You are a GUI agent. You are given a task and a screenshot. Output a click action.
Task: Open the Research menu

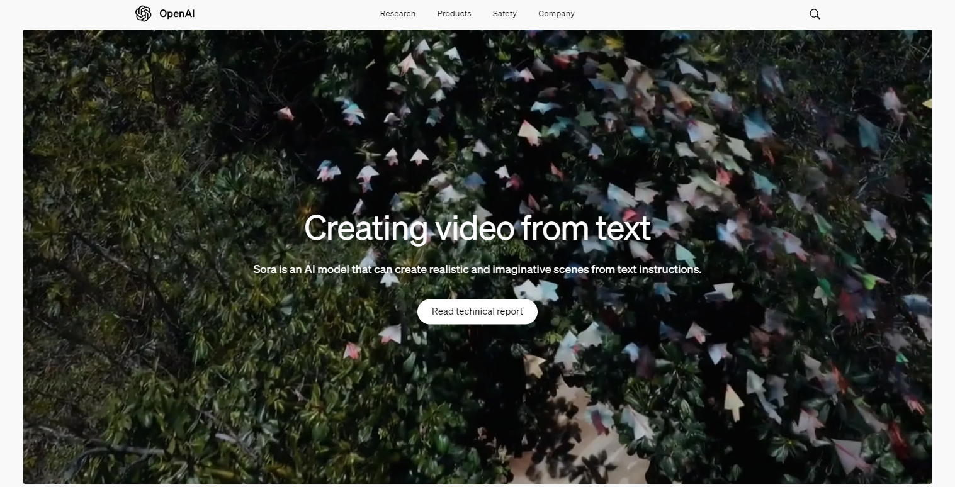click(397, 14)
